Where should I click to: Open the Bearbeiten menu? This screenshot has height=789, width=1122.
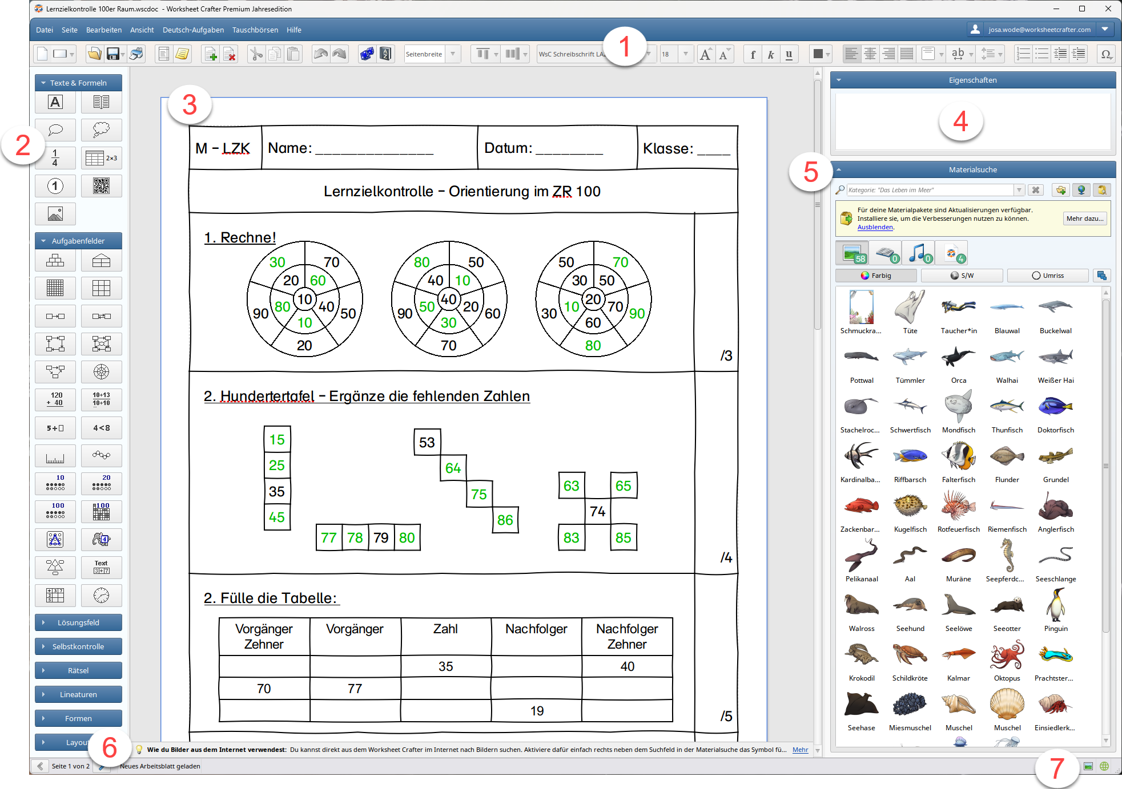[103, 33]
